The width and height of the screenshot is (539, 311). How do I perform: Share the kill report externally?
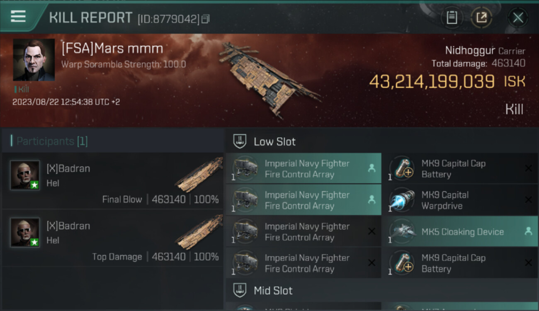[481, 18]
